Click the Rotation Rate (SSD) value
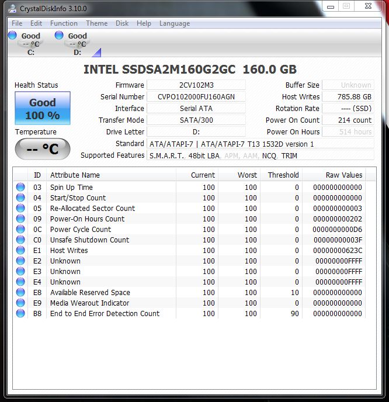 pos(348,109)
